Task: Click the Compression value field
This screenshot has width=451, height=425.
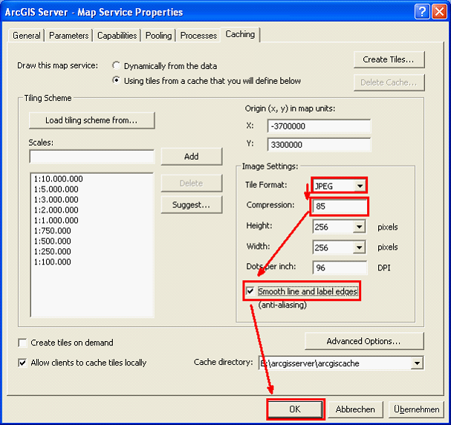Action: click(x=340, y=206)
